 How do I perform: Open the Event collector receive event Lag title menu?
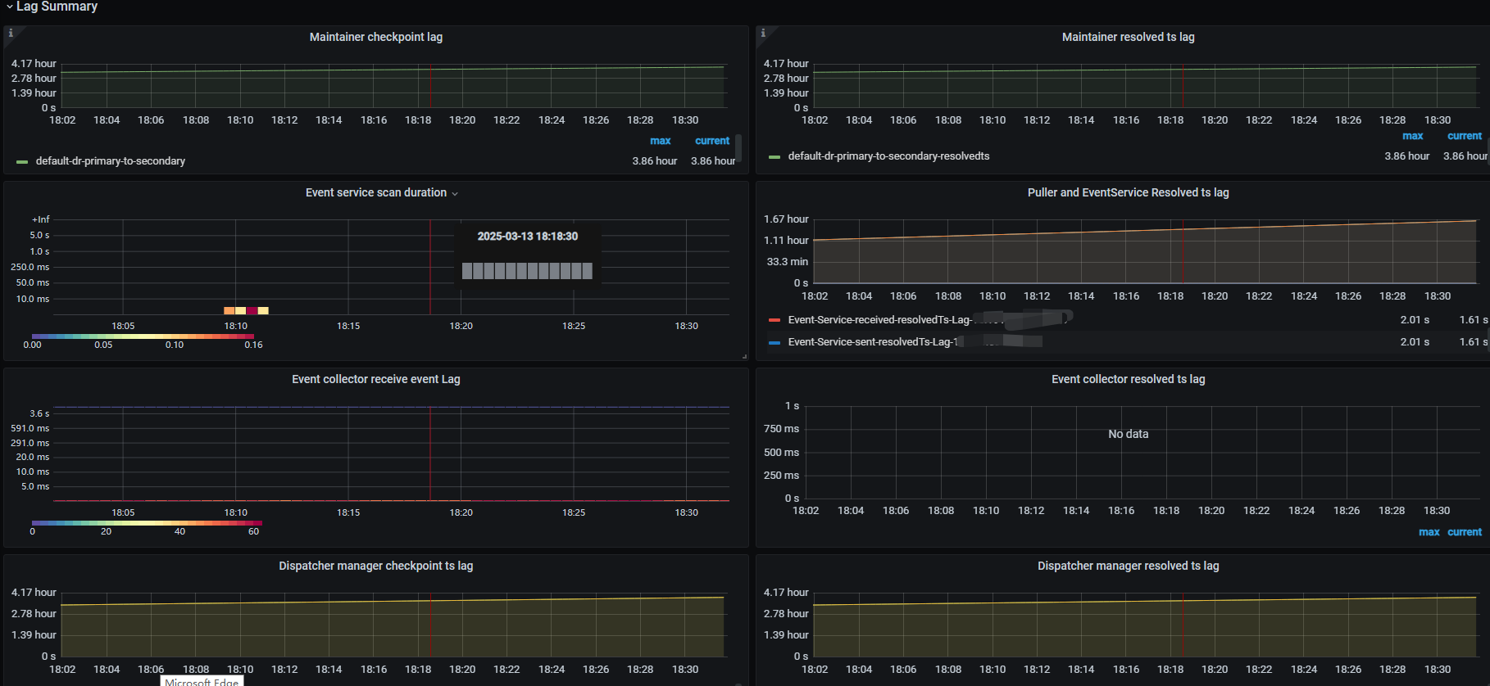coord(375,379)
